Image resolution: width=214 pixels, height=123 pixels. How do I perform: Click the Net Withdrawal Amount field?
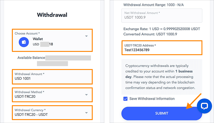(x=162, y=15)
